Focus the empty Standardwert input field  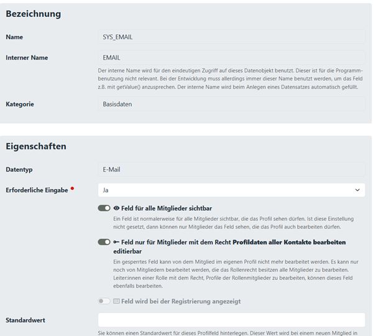point(231,320)
